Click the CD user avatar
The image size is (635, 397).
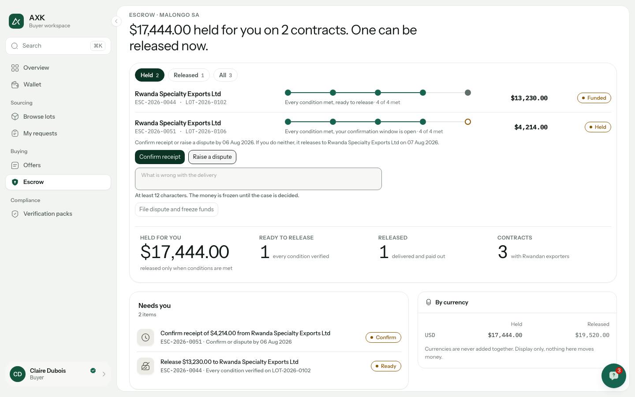18,374
